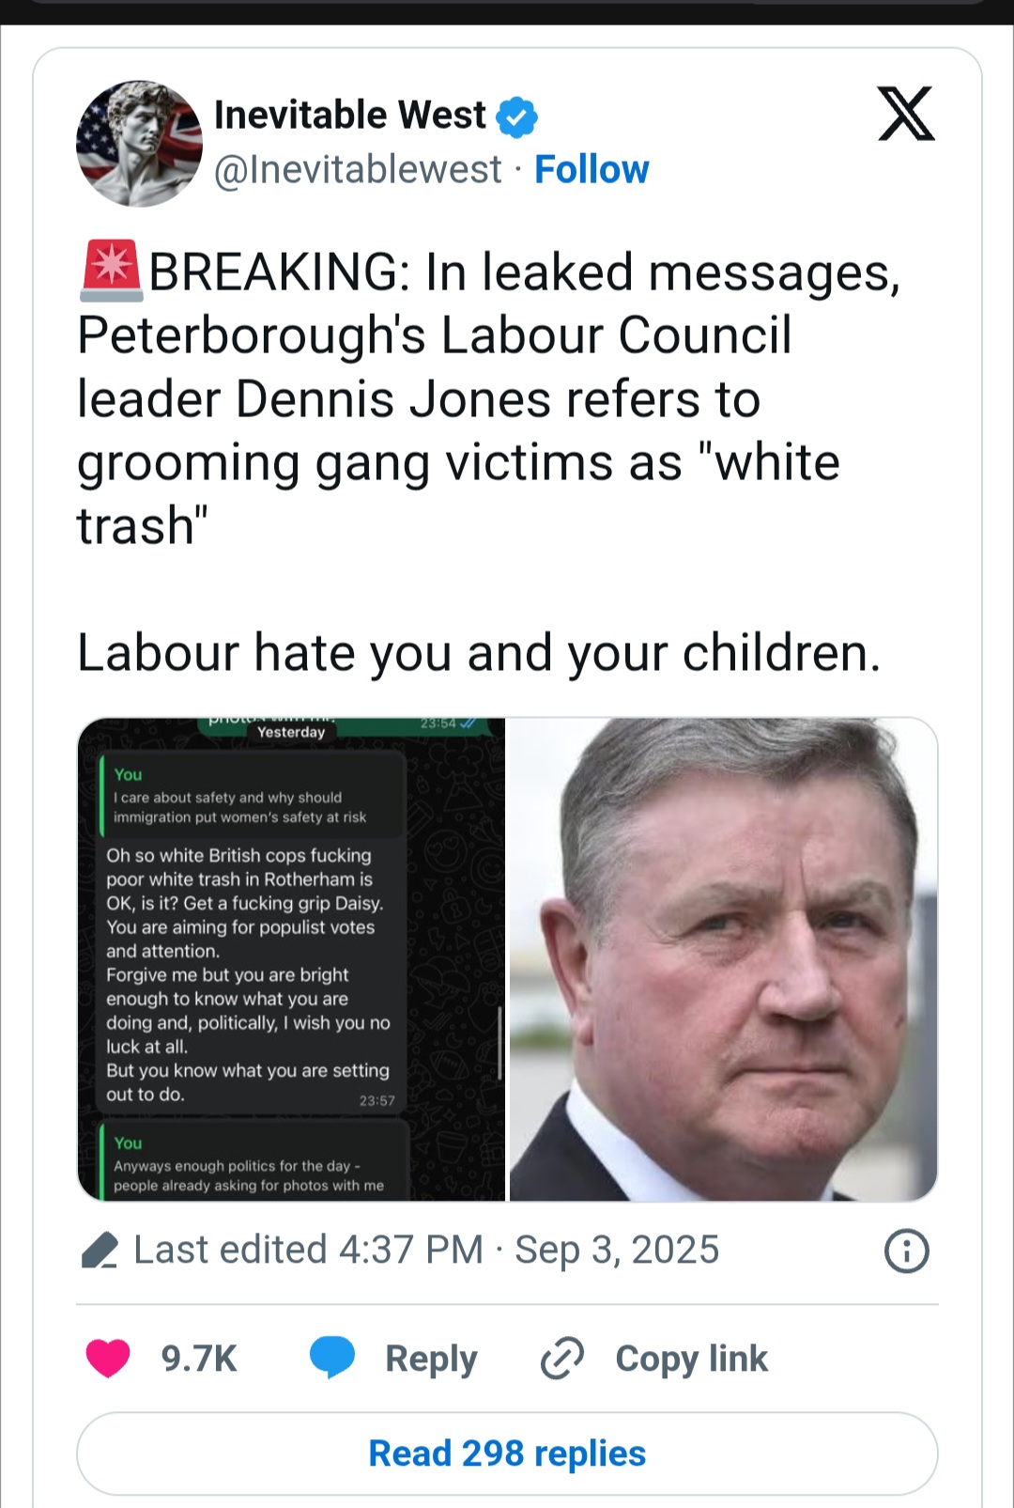Open the circled info icon near the date
The image size is (1014, 1508).
(907, 1251)
